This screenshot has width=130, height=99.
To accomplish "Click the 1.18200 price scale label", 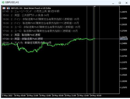I will pyautogui.click(x=124, y=81).
